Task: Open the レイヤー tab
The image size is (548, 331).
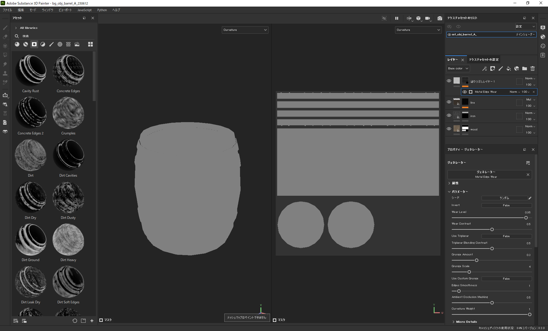Action: coord(453,59)
